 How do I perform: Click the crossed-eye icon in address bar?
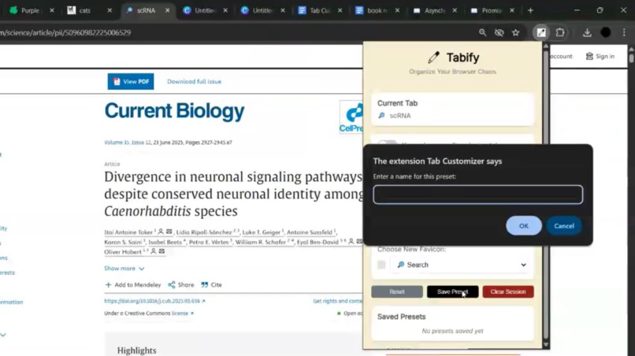tap(499, 32)
